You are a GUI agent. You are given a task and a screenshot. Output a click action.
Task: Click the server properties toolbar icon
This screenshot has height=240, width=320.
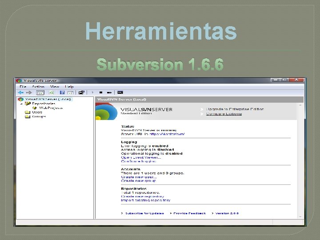[x=81, y=92]
